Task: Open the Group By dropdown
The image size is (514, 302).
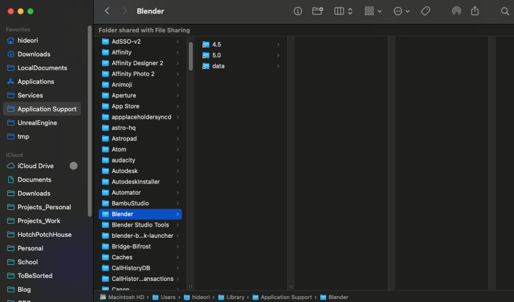Action: click(x=373, y=11)
